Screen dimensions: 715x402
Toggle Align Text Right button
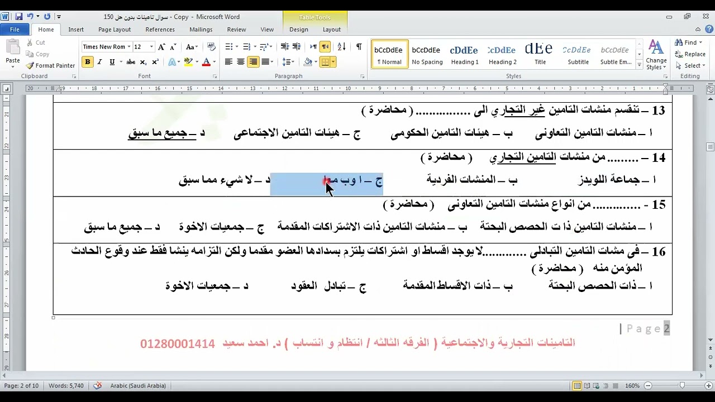click(x=253, y=62)
